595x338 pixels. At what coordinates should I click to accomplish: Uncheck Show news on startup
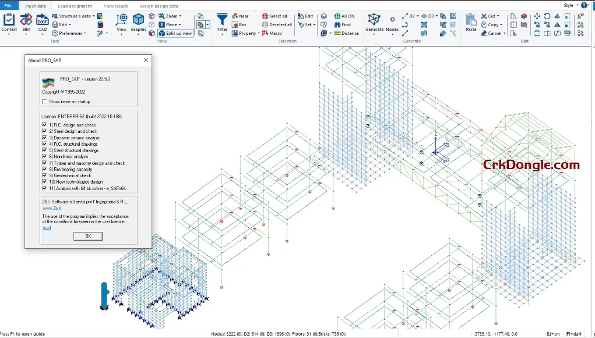pos(45,101)
